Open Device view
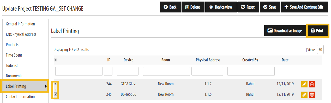 (x=220, y=7)
